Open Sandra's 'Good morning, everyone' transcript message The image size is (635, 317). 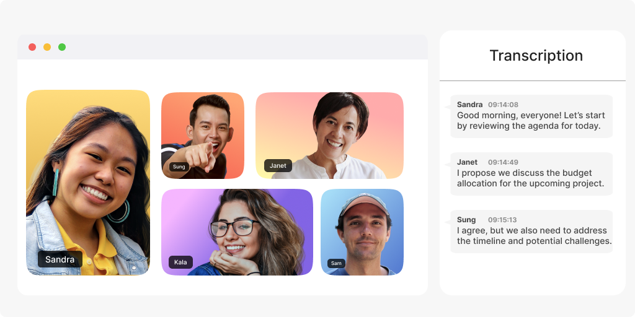[531, 116]
